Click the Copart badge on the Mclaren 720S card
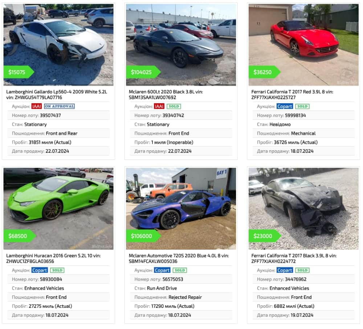This screenshot has height=329, width=363. [x=162, y=270]
